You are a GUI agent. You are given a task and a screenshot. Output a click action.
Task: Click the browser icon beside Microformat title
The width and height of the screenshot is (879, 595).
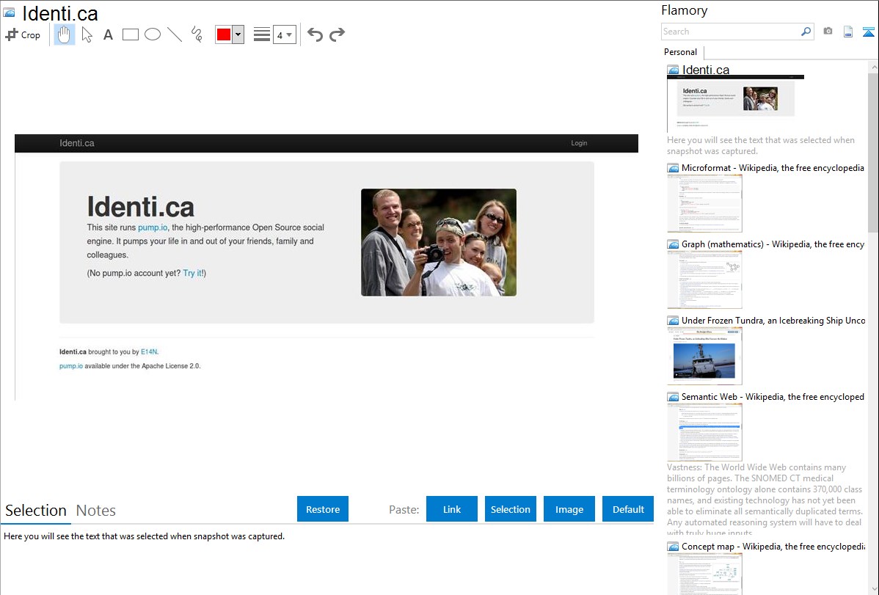673,168
